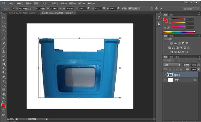Select the Pen tool
Screen dimensions: 201x122
point(4,77)
